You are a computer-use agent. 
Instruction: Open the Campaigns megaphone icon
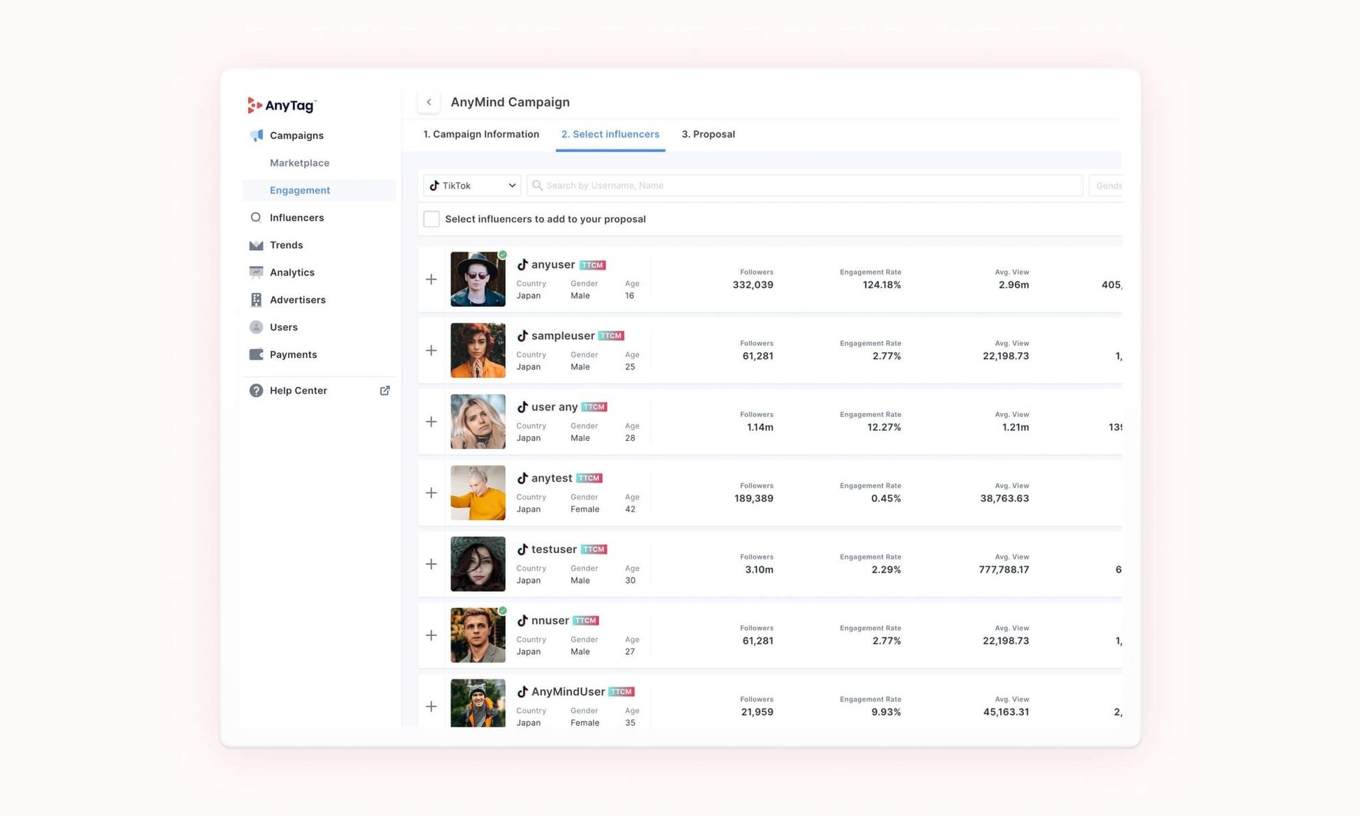tap(257, 135)
